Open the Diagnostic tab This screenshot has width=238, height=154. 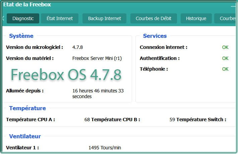point(23,18)
